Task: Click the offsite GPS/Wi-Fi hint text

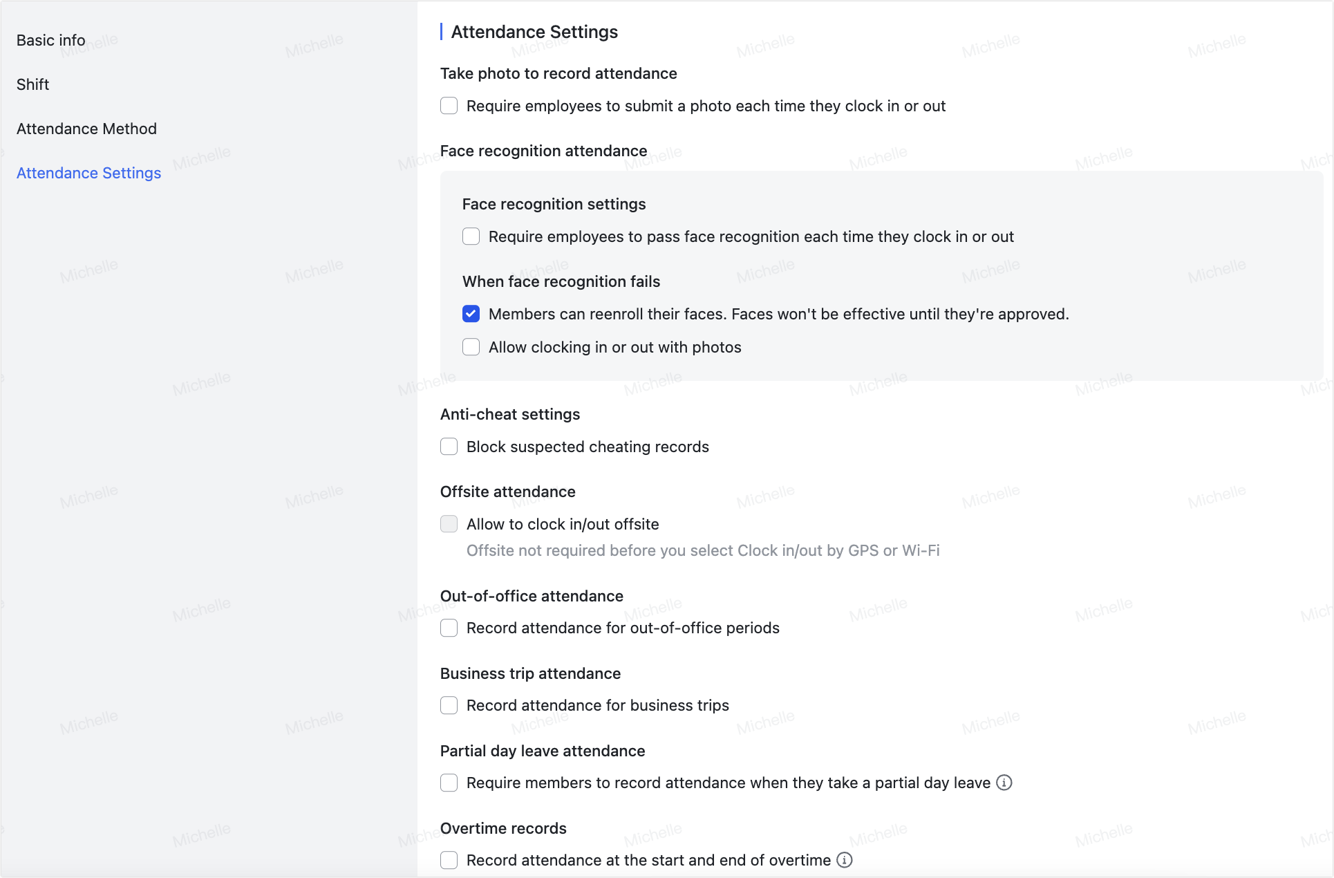Action: pos(702,550)
